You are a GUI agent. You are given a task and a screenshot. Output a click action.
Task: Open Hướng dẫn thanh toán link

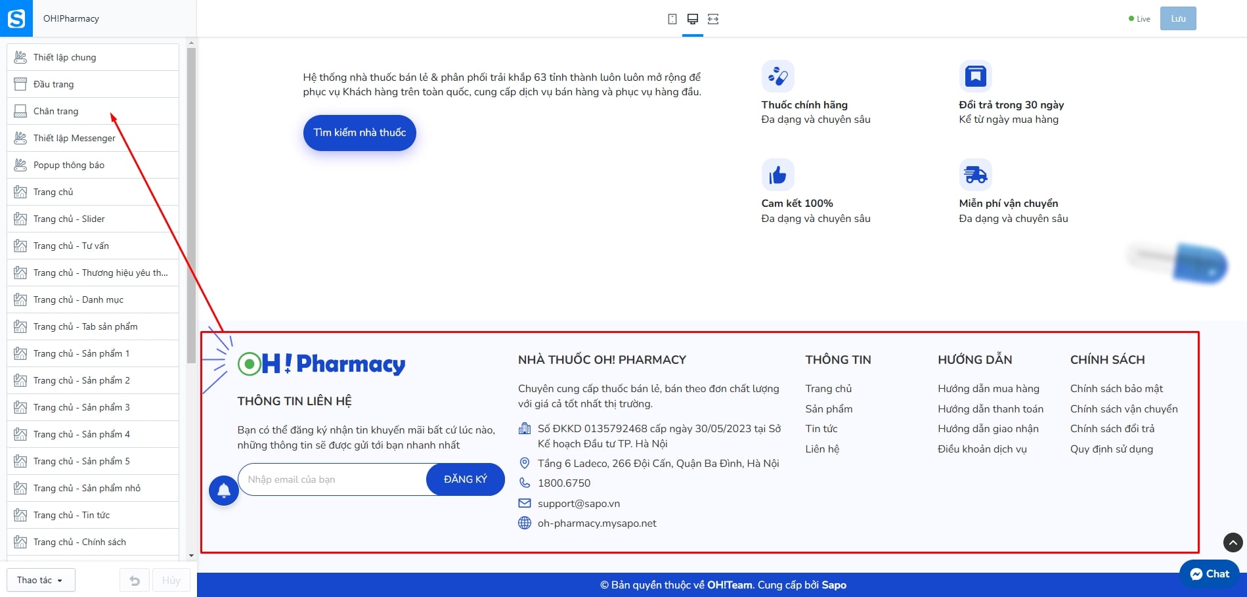(990, 409)
